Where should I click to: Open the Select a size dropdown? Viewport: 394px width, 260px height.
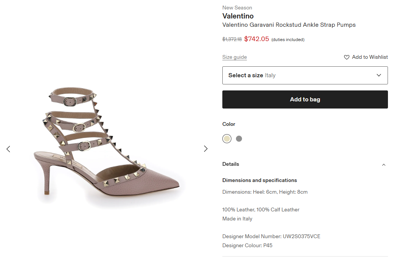pos(305,75)
